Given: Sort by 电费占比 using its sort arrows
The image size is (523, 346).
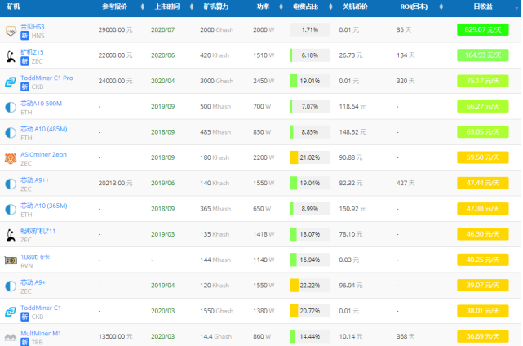Looking at the screenshot, I should [330, 7].
